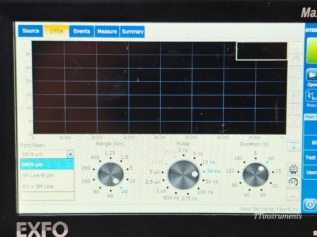Set Pulse dial to 10 ns
317x237 pixels.
209,162
